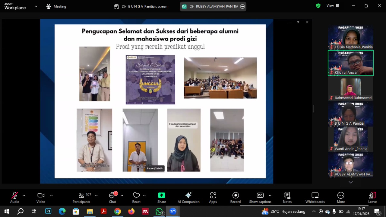Open Zoom Apps
This screenshot has height=217, width=386.
tap(213, 198)
